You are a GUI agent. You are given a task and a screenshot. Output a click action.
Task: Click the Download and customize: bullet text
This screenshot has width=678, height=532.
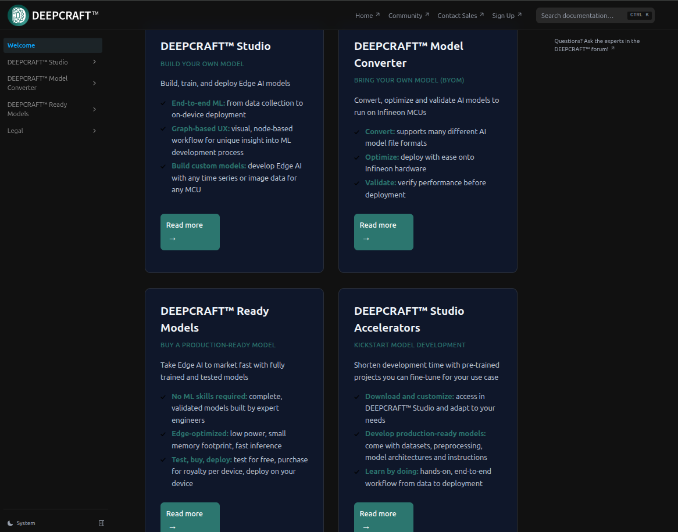coord(409,397)
